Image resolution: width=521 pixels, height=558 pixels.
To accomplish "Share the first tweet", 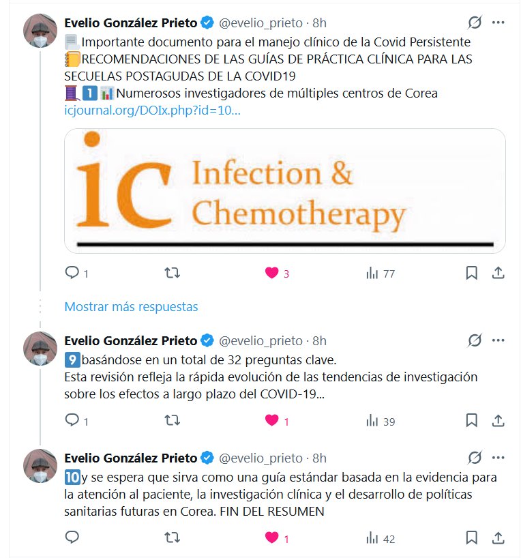I will click(498, 273).
